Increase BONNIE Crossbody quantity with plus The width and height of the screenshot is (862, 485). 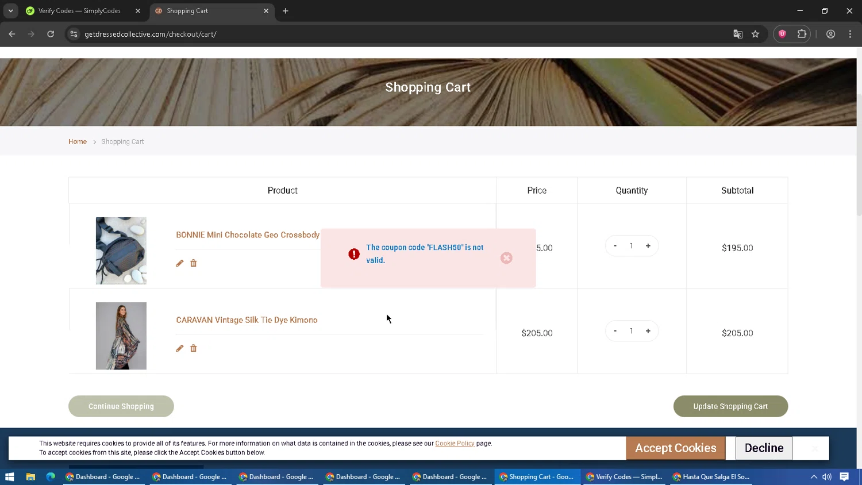(x=648, y=246)
